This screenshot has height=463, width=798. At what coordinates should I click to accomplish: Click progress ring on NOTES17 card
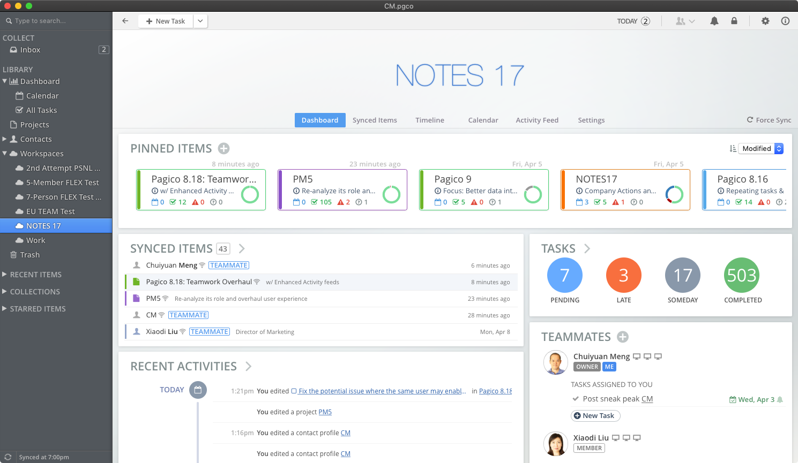click(x=674, y=194)
